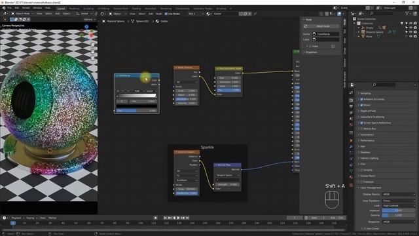
Task: Hide the Empty object via eye icon
Action: pyautogui.click(x=411, y=28)
